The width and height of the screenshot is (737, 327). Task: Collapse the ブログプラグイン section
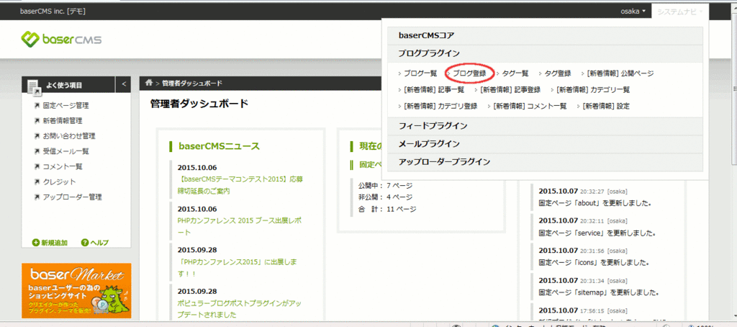(x=546, y=53)
